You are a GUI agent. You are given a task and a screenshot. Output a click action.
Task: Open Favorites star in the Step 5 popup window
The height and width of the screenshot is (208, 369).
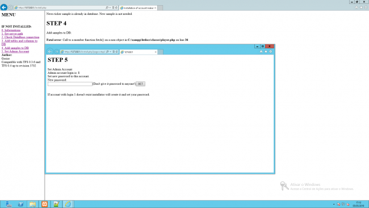coord(266,52)
